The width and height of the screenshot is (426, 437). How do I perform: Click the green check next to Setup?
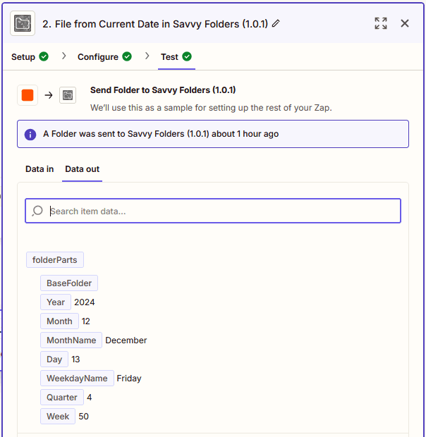pos(44,56)
